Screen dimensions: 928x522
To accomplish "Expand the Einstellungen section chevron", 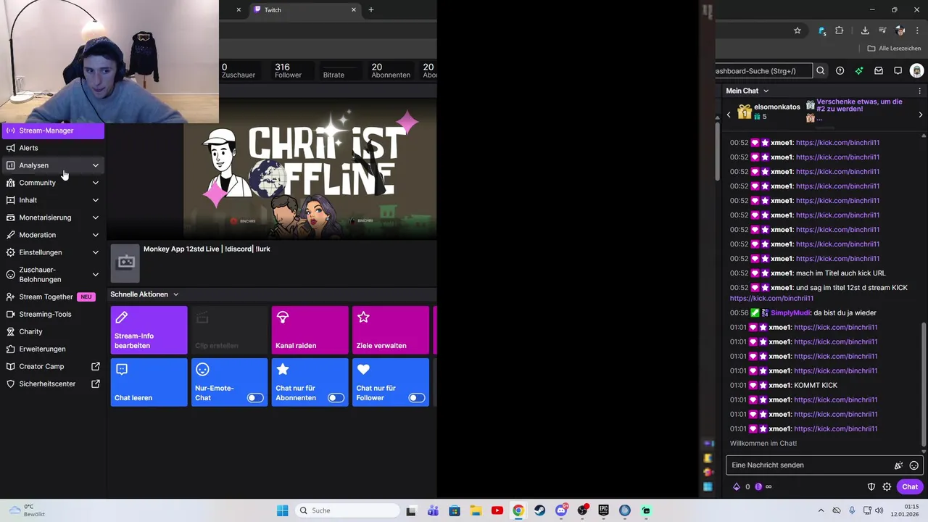I will click(95, 252).
